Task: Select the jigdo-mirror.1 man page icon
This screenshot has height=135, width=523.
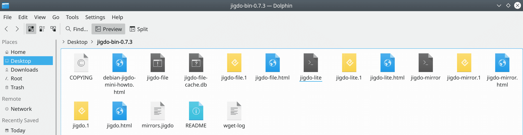Action: [x=464, y=63]
